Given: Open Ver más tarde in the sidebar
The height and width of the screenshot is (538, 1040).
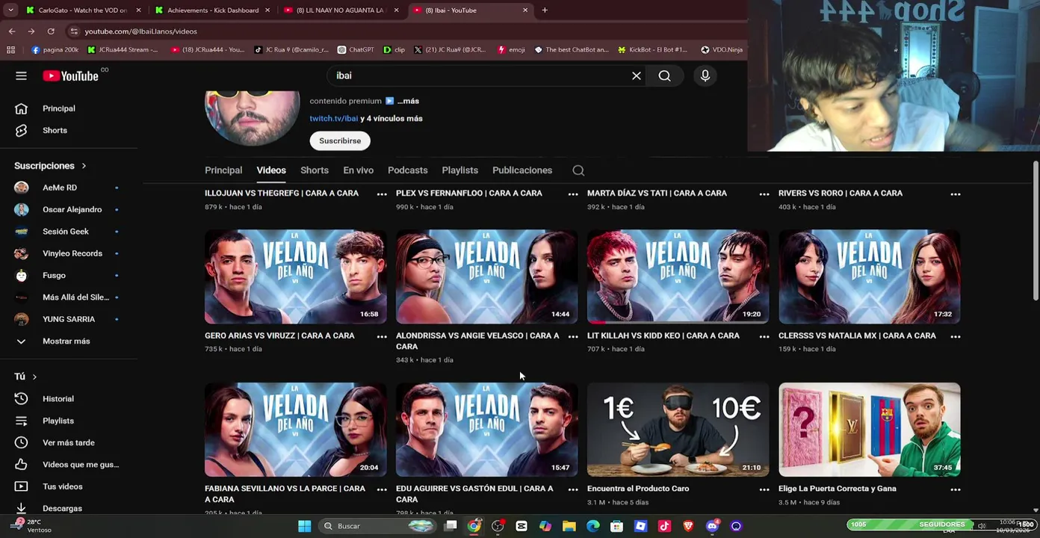Looking at the screenshot, I should pyautogui.click(x=69, y=442).
